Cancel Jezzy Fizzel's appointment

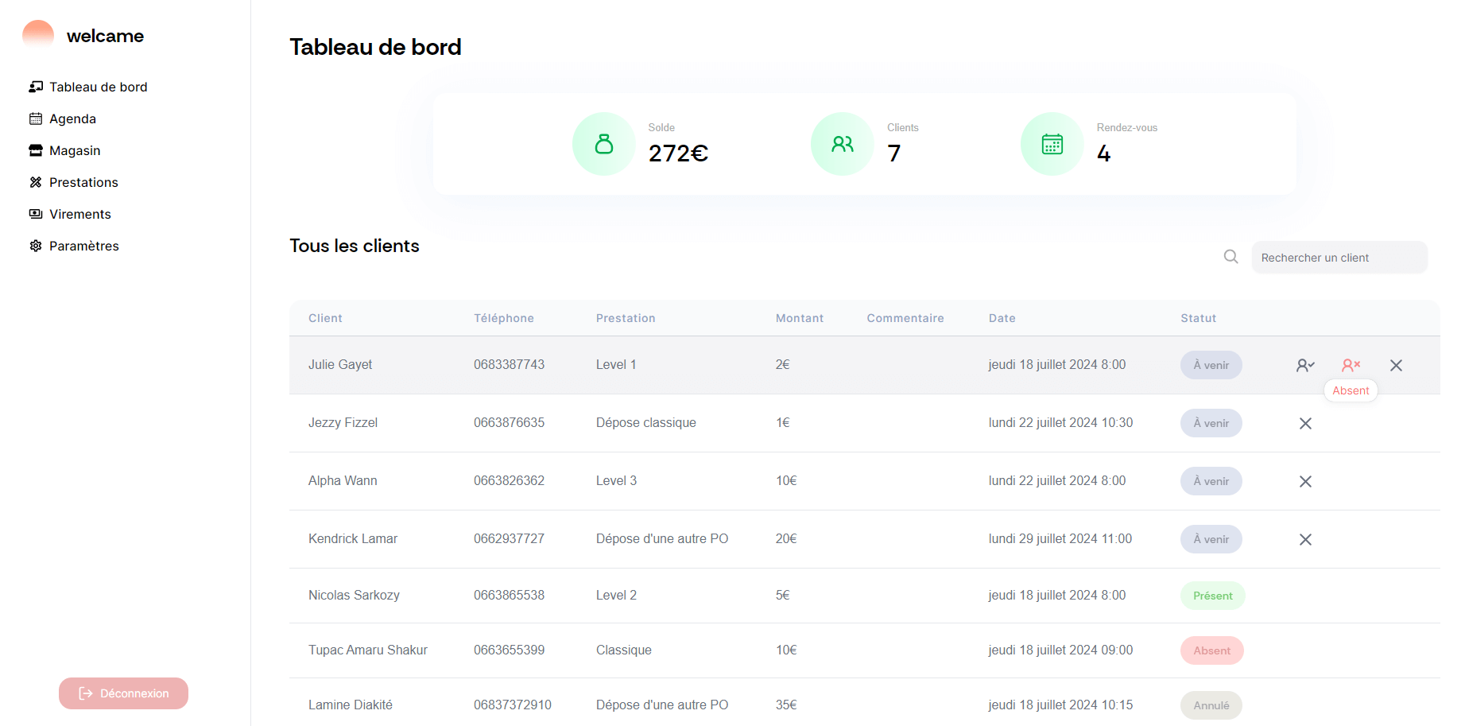[1305, 423]
